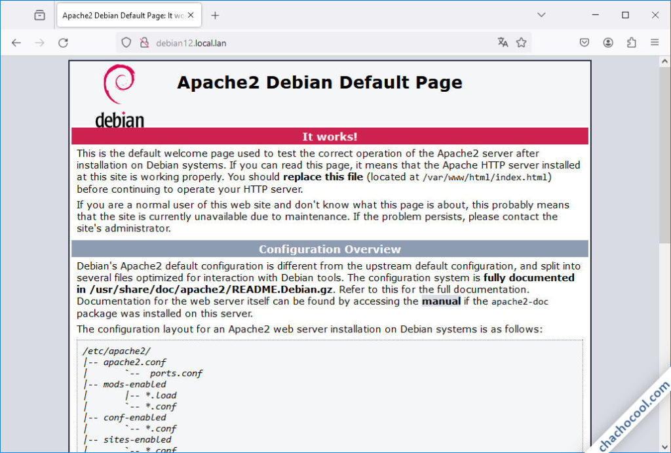The width and height of the screenshot is (671, 453).
Task: Open the extensions puzzle-piece panel
Action: pyautogui.click(x=631, y=42)
